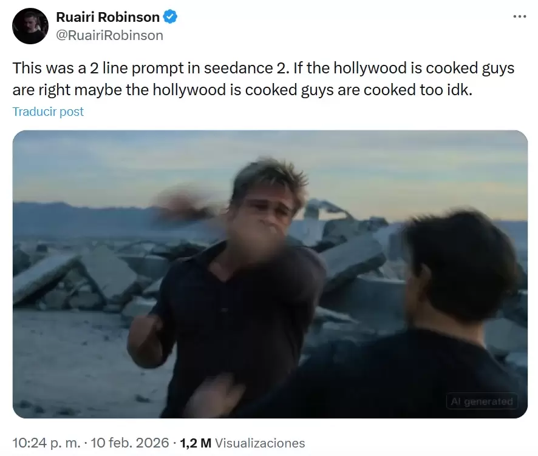
Task: Click the blue verified checkmark badge
Action: coord(170,17)
